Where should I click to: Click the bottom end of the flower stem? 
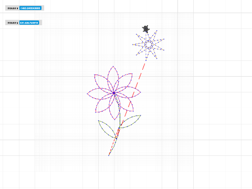(x=109, y=155)
